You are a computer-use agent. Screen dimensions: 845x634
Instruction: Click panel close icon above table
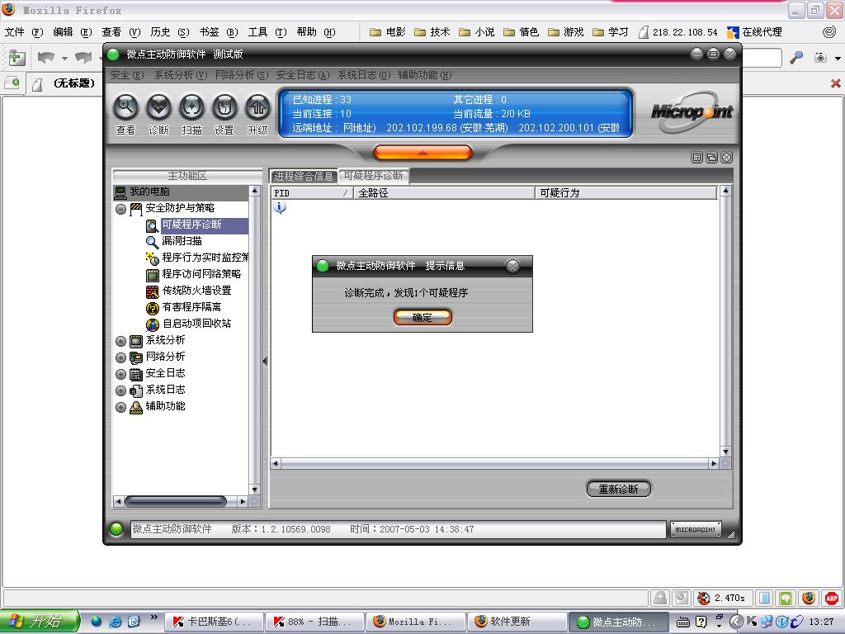click(726, 158)
